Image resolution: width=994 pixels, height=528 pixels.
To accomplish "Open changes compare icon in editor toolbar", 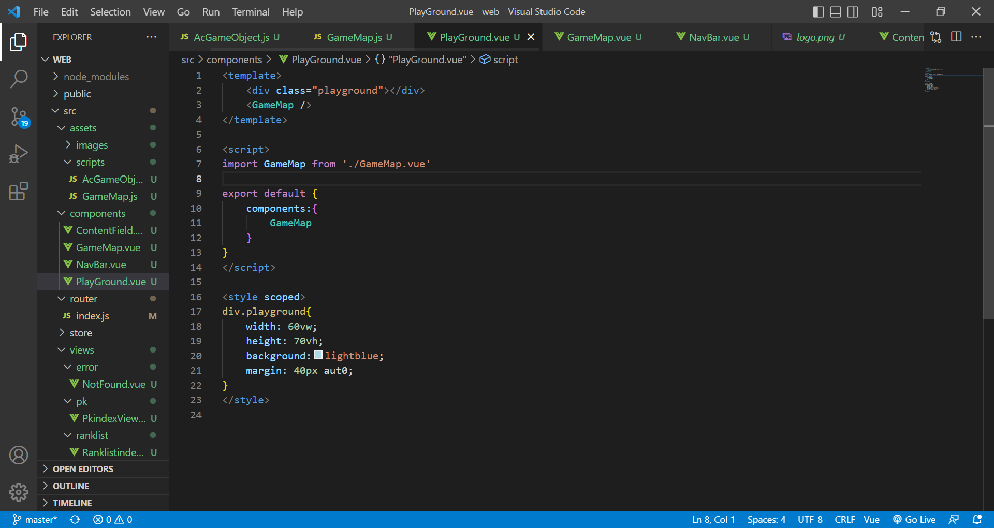I will [x=935, y=37].
